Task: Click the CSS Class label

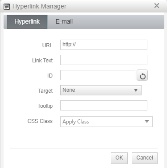Action: pyautogui.click(x=40, y=121)
